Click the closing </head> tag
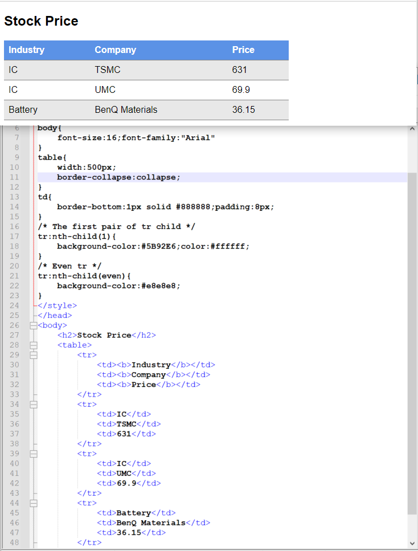This screenshot has width=418, height=551. (55, 316)
